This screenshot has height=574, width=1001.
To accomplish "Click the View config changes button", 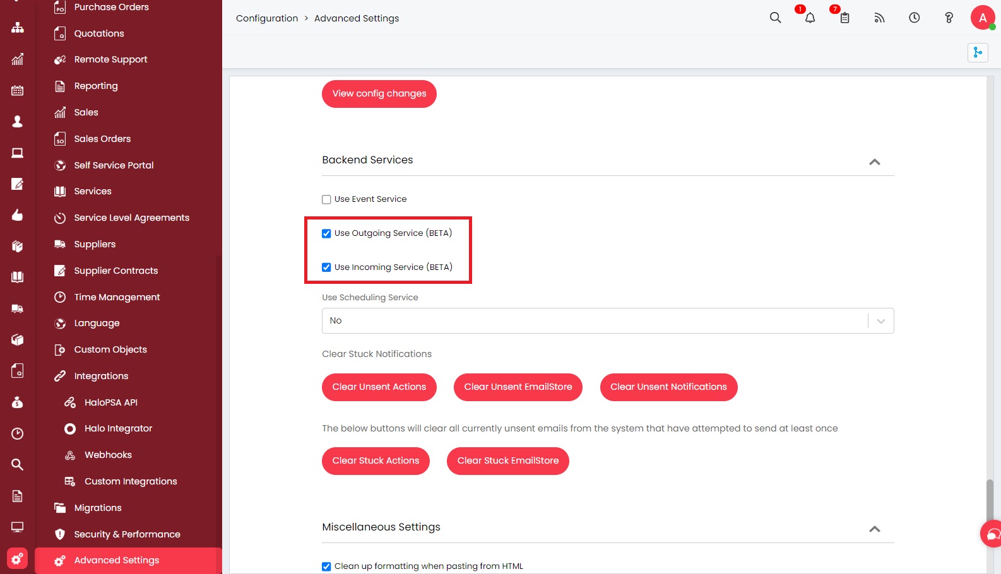I will pos(379,93).
